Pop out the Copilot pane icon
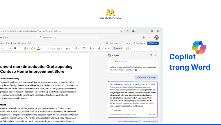 pos(151,56)
